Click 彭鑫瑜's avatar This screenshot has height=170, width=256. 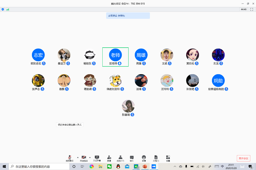coord(128,106)
